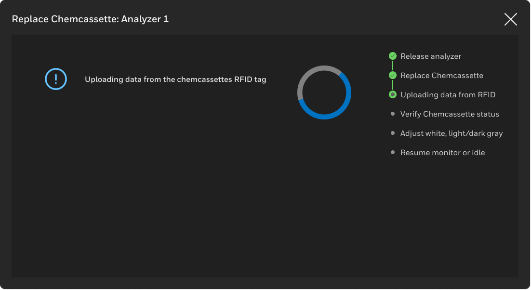
Task: Select the Resume monitor or idle step
Action: coord(442,153)
